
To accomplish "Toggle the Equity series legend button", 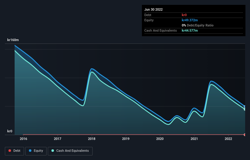I will [36, 151].
